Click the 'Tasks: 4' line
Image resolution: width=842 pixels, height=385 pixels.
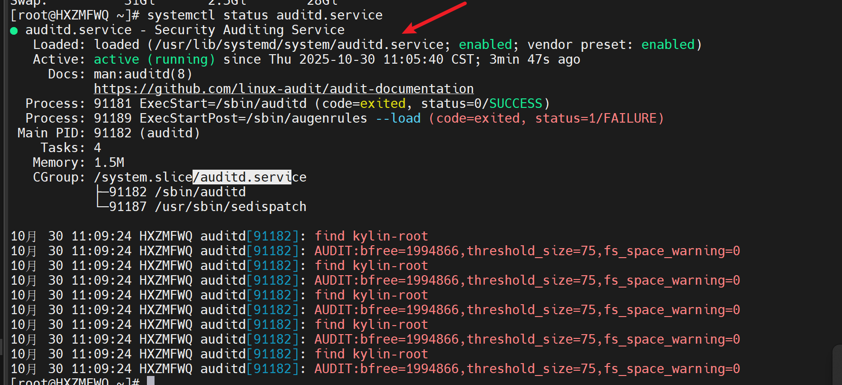pos(71,148)
